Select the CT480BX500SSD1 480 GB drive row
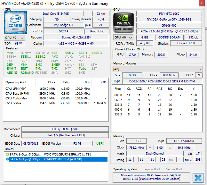The image size is (207, 185). point(56,159)
